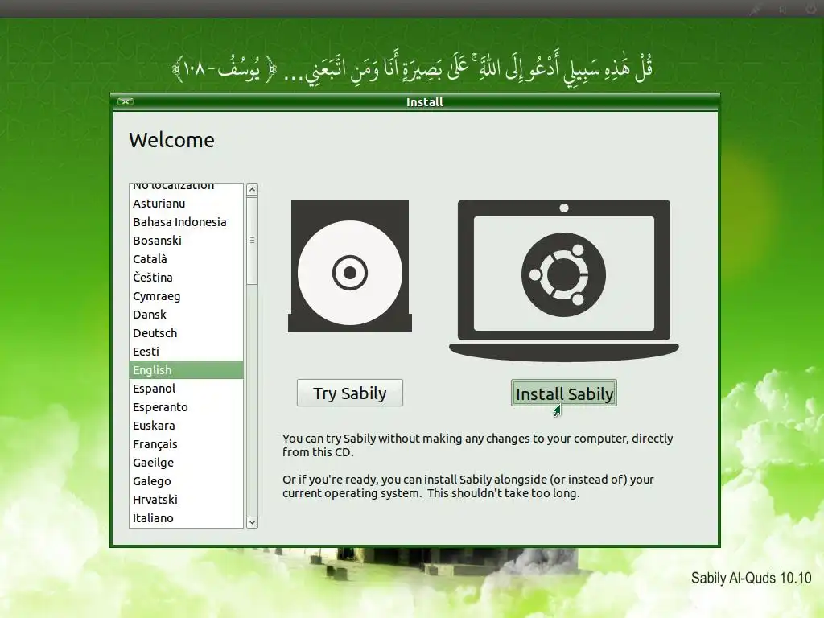Select Català language
The image size is (824, 618).
pos(186,258)
